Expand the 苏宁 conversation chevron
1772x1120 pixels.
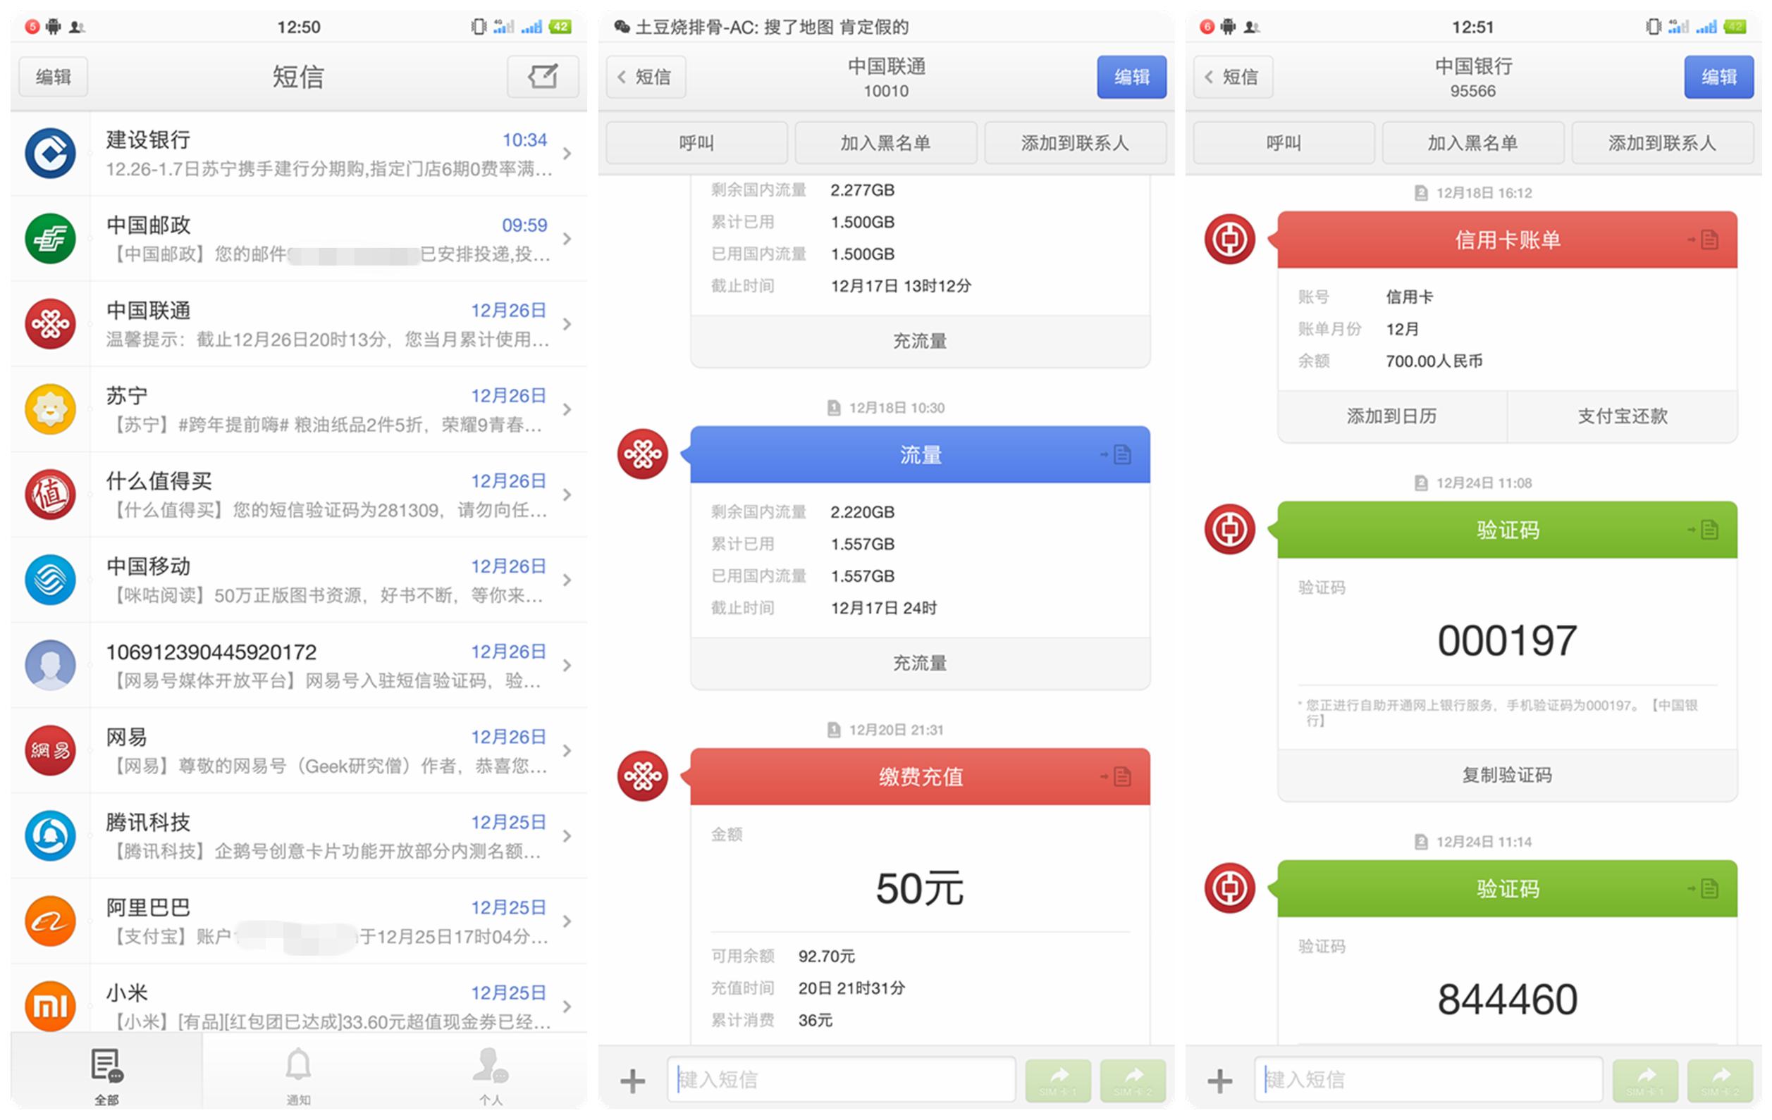coord(567,410)
